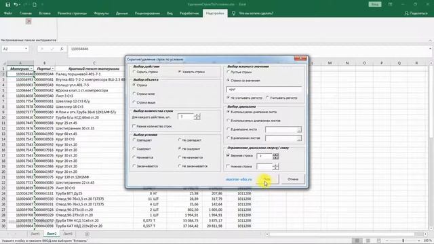434x244 pixels.
Task: Open the Главная ribbon tab
Action: pyautogui.click(x=26, y=13)
